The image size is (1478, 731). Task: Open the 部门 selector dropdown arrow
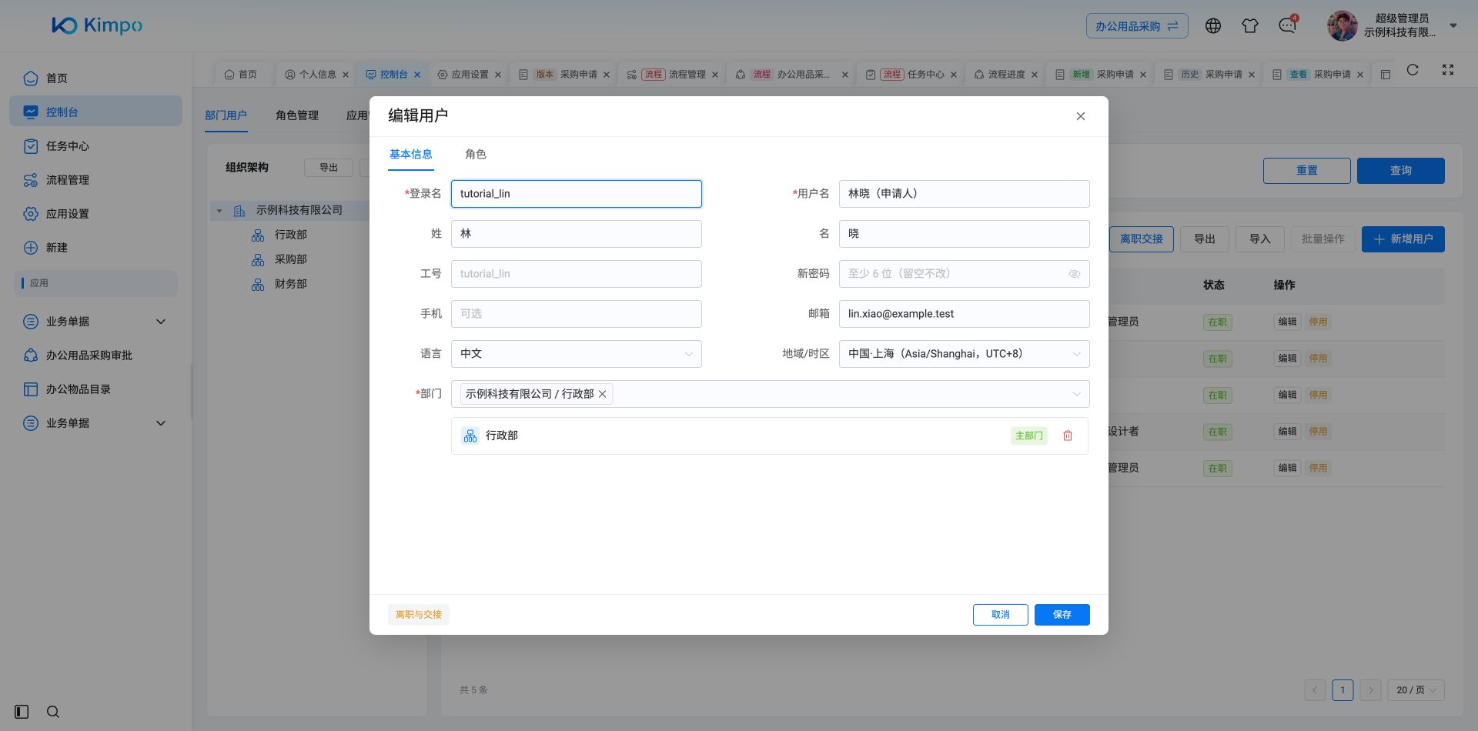[1076, 394]
